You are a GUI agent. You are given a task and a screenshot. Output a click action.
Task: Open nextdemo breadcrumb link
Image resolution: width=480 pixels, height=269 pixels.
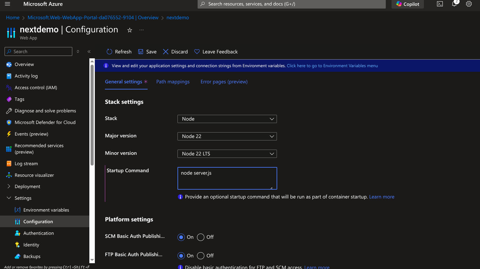pos(178,18)
